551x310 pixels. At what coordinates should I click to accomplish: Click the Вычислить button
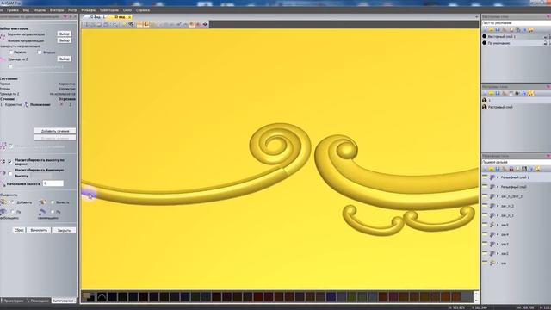pos(39,230)
